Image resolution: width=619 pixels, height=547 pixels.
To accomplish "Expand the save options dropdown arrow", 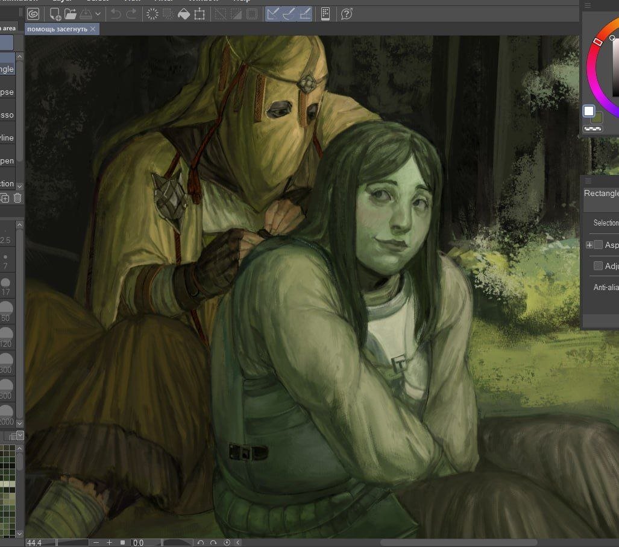I will tap(98, 14).
